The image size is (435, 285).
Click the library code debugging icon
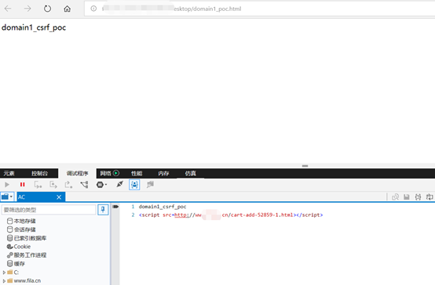pos(150,184)
